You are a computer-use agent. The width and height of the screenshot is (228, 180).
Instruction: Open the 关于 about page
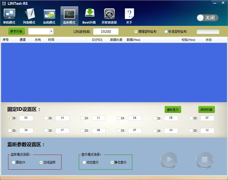(x=129, y=16)
